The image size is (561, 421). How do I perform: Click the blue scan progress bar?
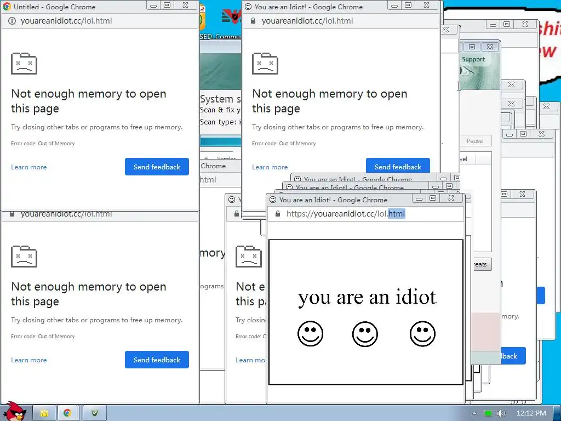[220, 141]
